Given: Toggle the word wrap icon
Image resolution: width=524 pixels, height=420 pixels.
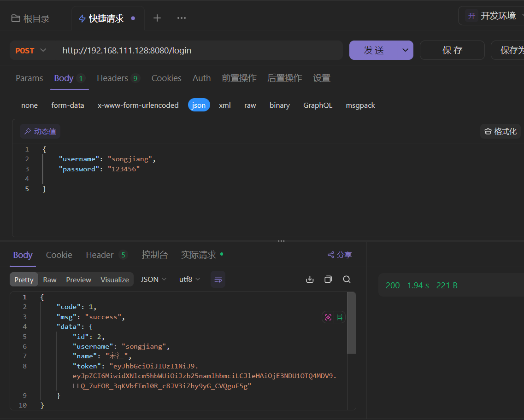Looking at the screenshot, I should point(218,280).
